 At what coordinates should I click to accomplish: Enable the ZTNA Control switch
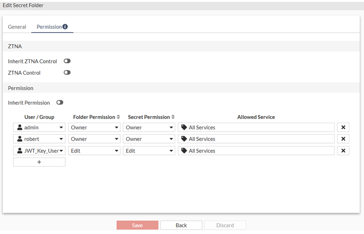[67, 72]
